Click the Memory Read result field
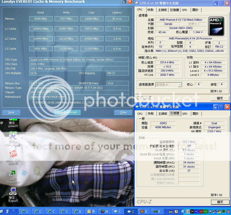This screenshot has height=215, width=231. point(40,19)
